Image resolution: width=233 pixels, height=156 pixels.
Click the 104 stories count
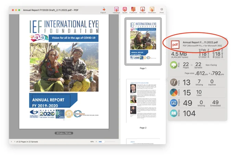pyautogui.click(x=189, y=113)
